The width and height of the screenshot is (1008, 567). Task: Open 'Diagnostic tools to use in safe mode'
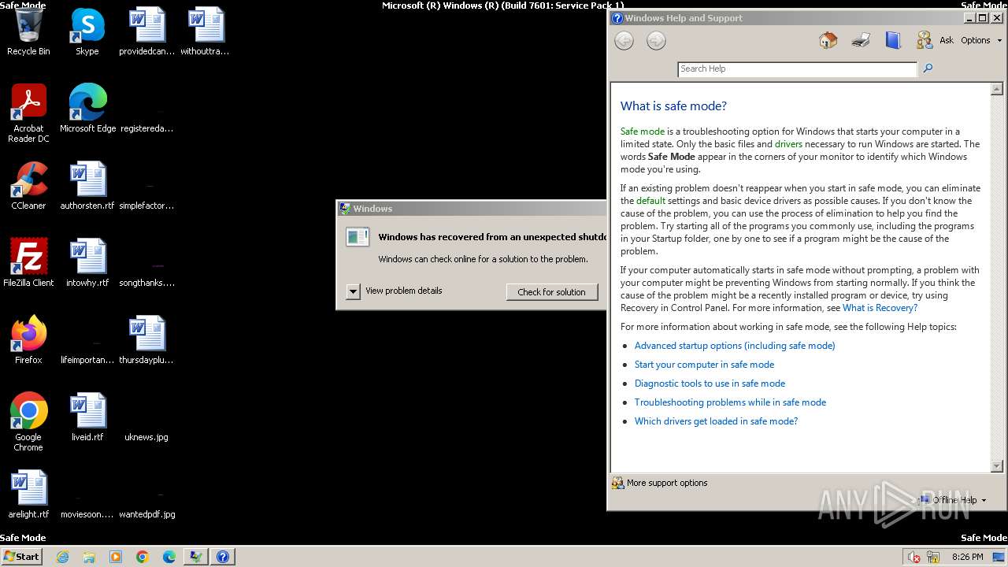coord(710,384)
